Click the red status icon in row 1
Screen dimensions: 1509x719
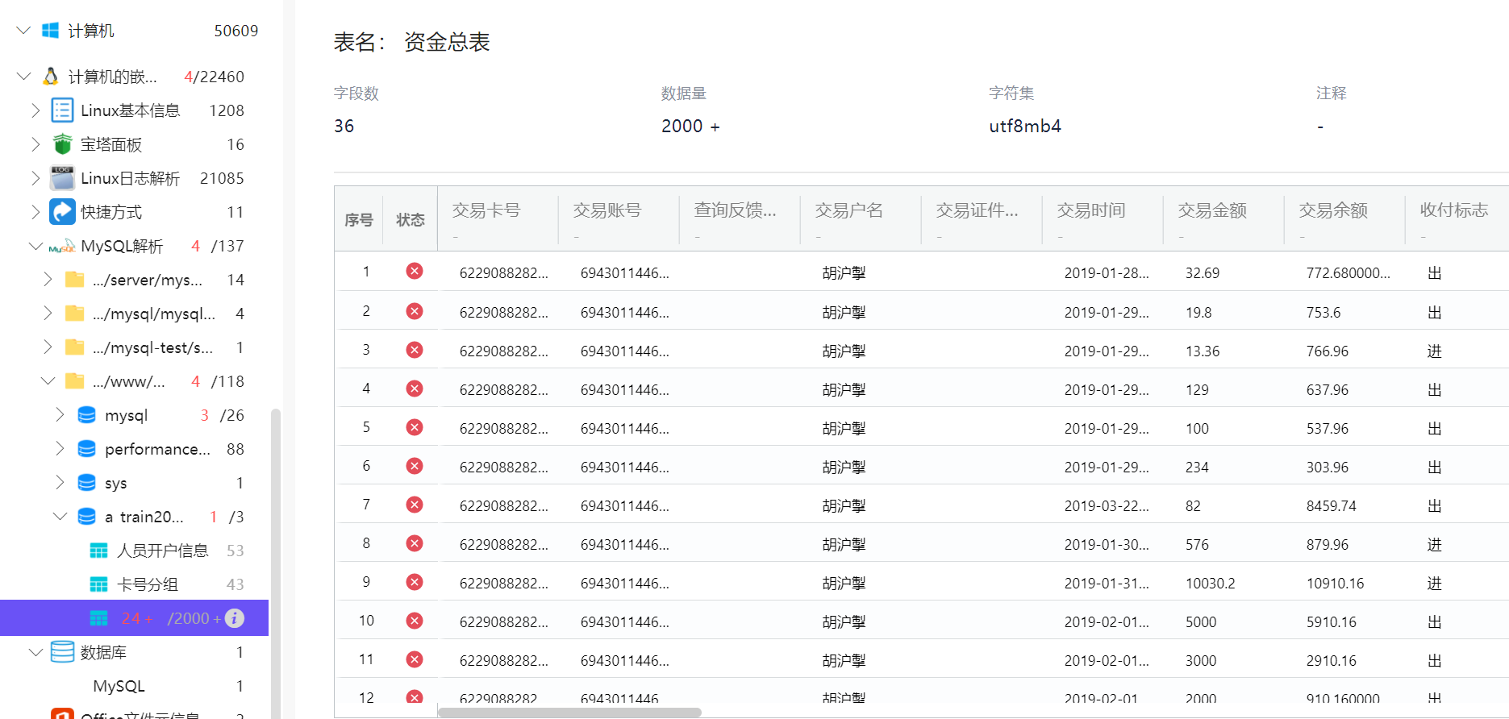(415, 272)
